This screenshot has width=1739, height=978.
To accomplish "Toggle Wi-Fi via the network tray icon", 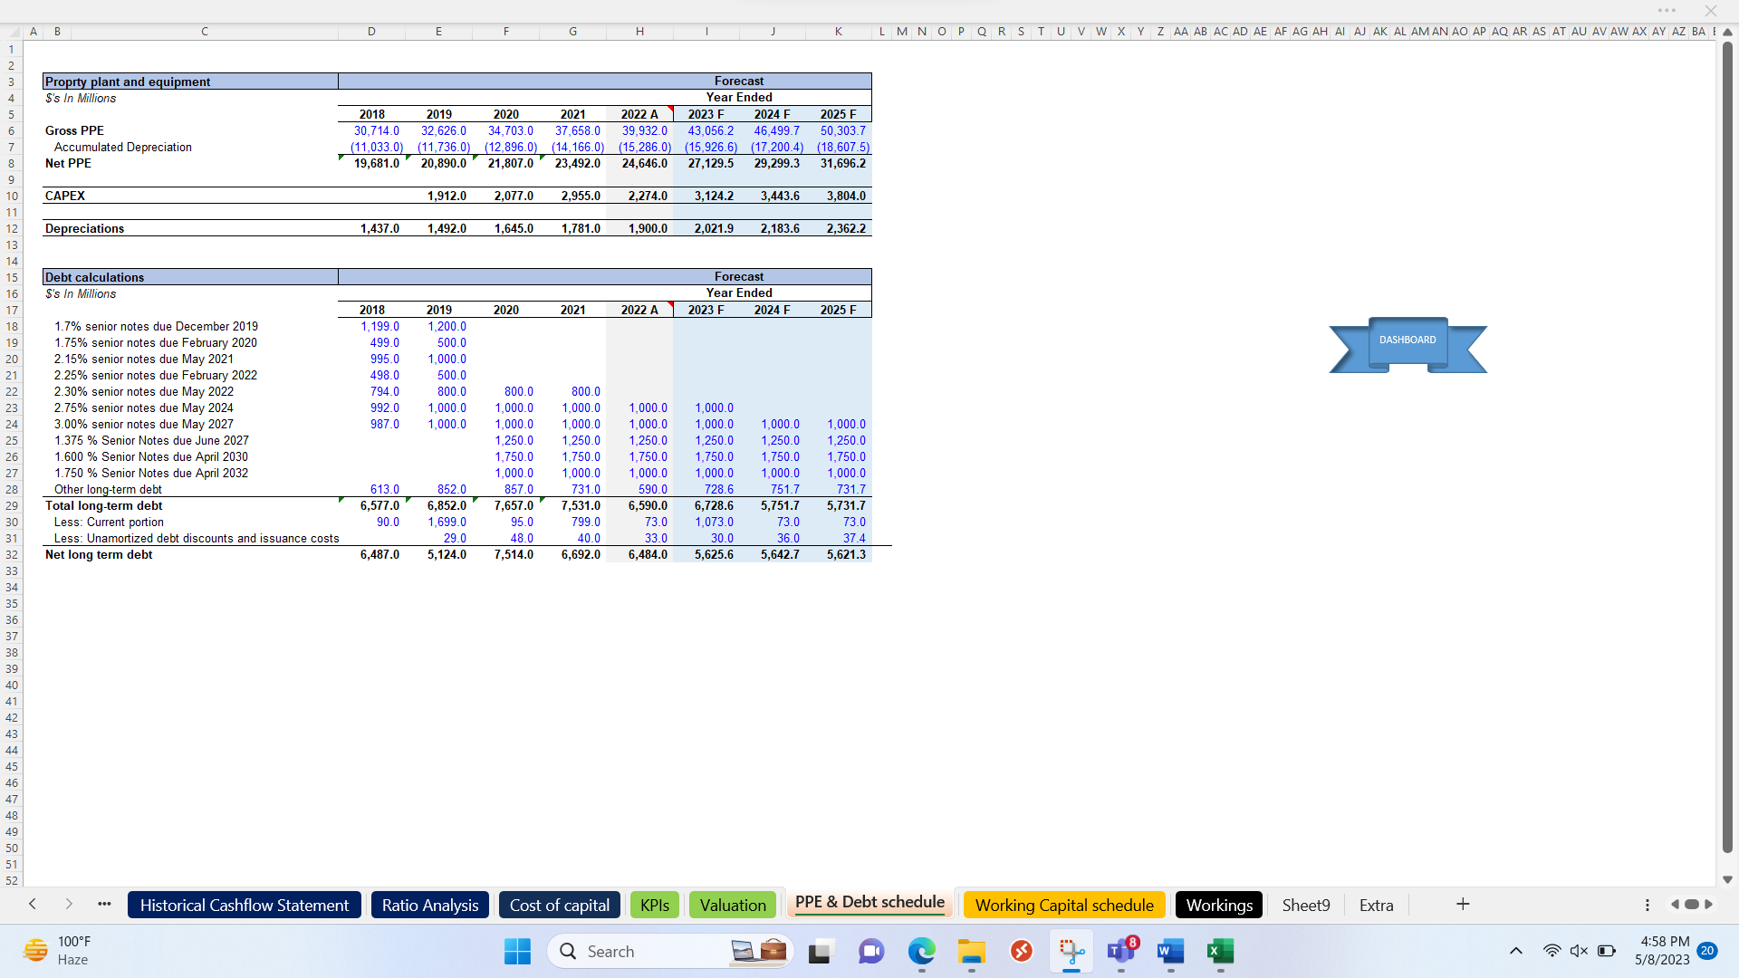I will pos(1552,950).
